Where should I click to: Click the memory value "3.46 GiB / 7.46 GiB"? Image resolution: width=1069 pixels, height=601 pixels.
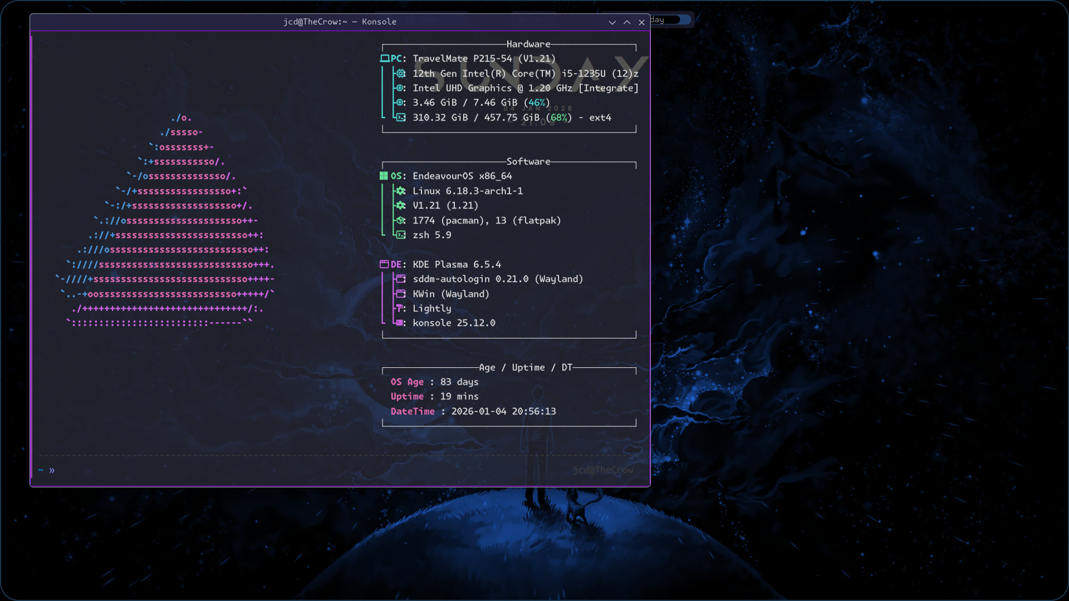pyautogui.click(x=465, y=102)
